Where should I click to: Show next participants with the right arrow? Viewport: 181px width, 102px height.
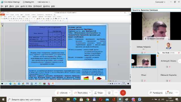(180, 61)
